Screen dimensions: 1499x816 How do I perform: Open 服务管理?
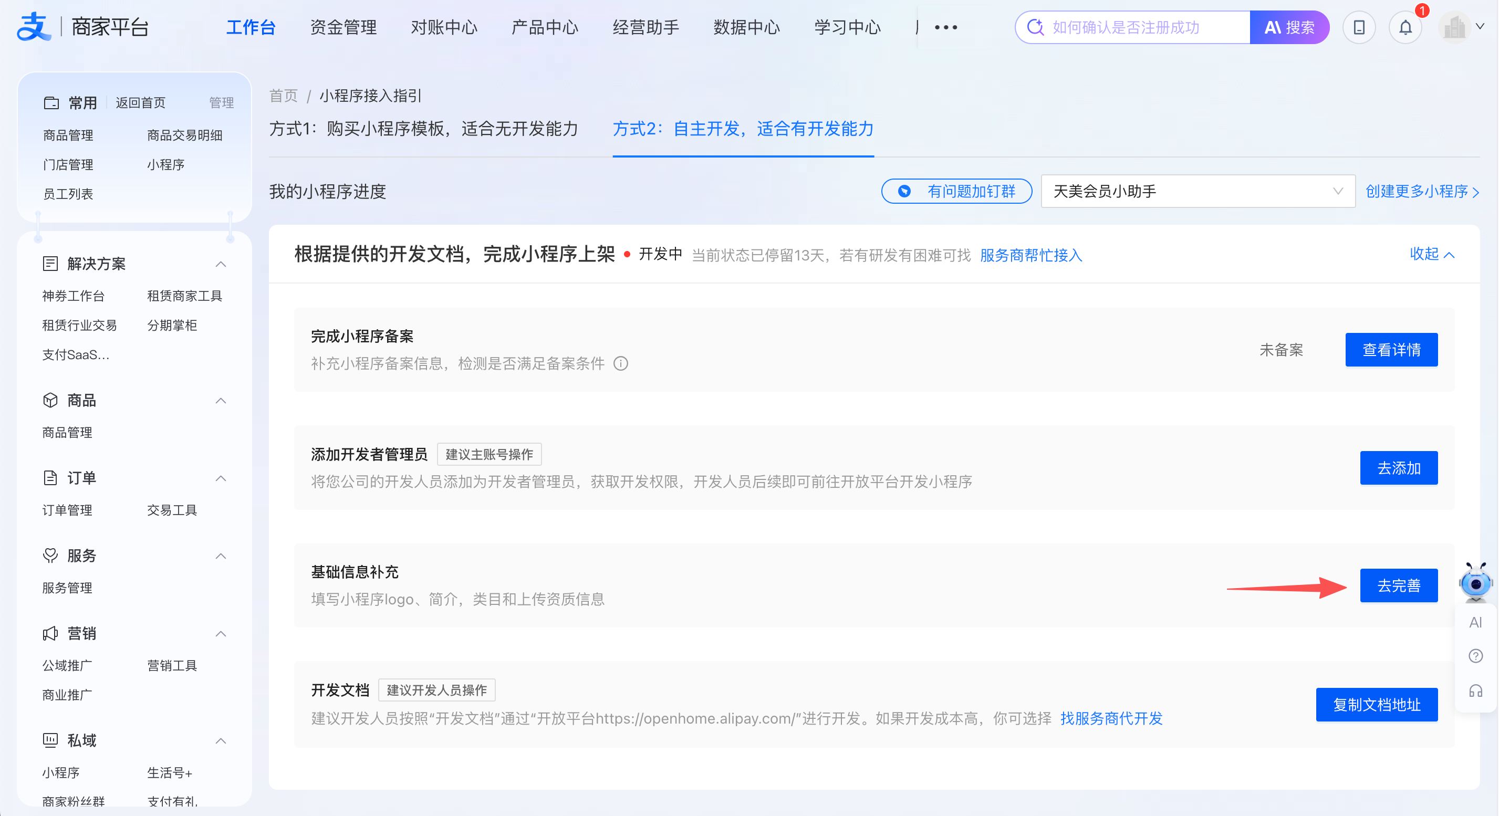click(x=68, y=589)
